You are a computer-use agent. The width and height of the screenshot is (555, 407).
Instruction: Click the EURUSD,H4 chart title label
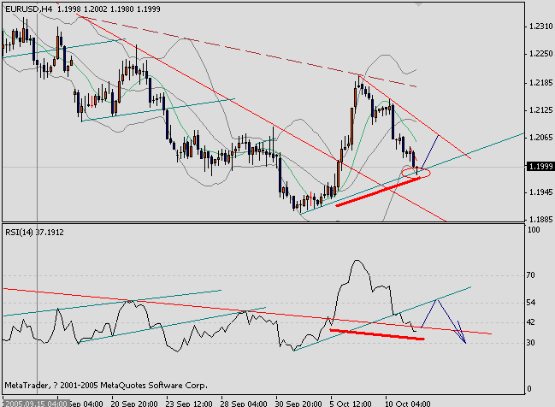pos(29,9)
